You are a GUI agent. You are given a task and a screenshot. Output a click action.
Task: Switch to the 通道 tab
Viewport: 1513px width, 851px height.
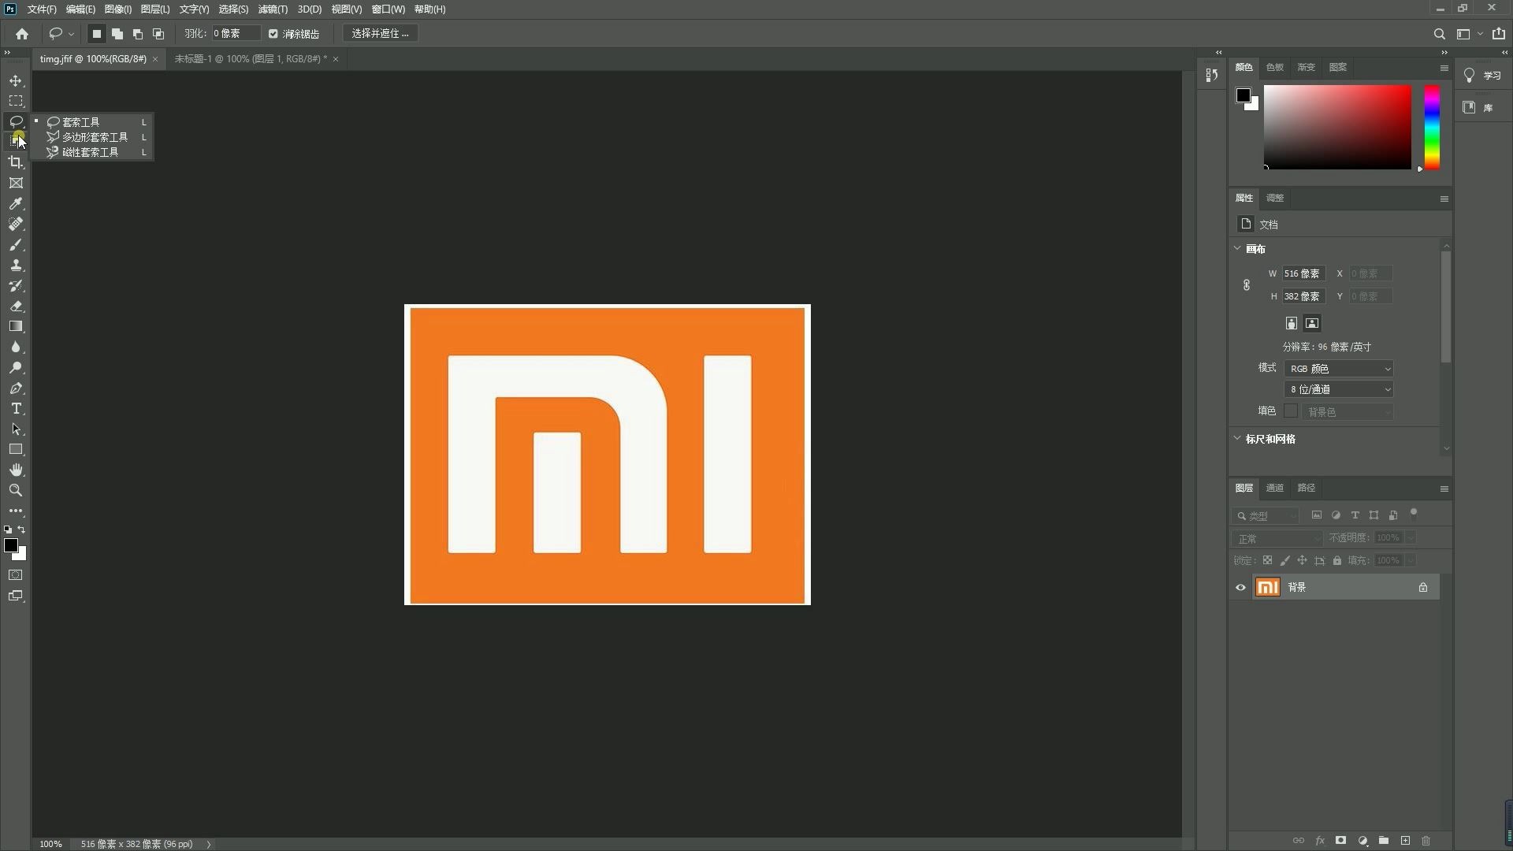click(1274, 488)
